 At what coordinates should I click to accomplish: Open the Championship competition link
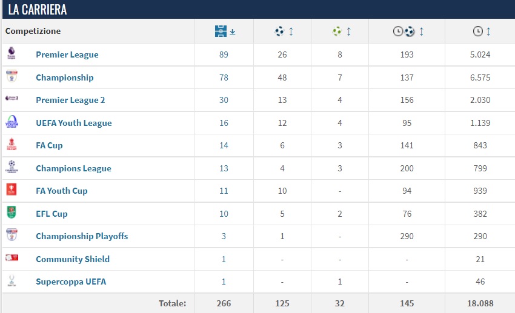[x=64, y=77]
